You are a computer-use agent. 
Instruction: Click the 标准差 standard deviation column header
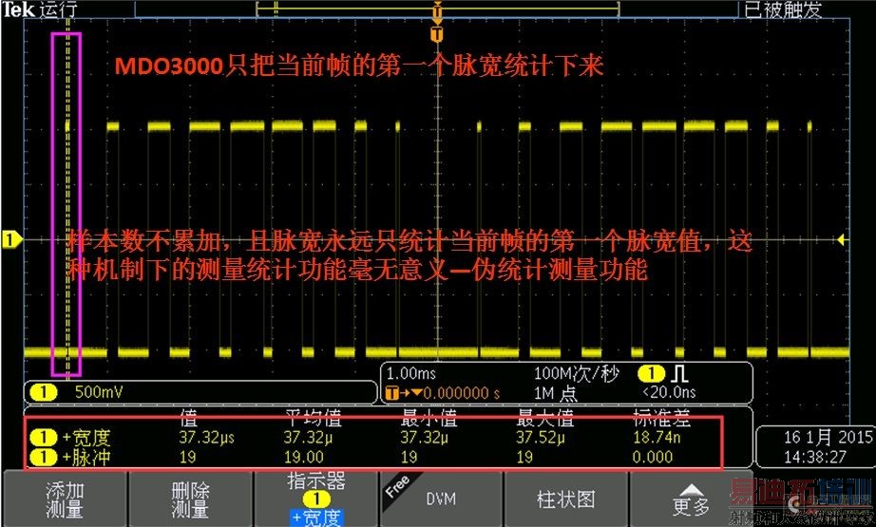[661, 418]
